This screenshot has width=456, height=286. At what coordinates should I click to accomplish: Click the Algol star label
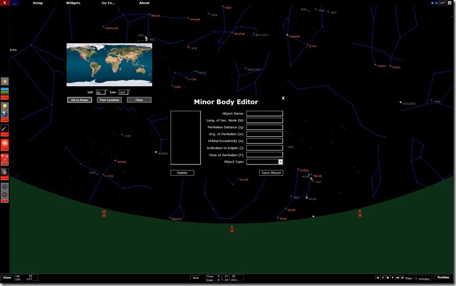[228, 8]
